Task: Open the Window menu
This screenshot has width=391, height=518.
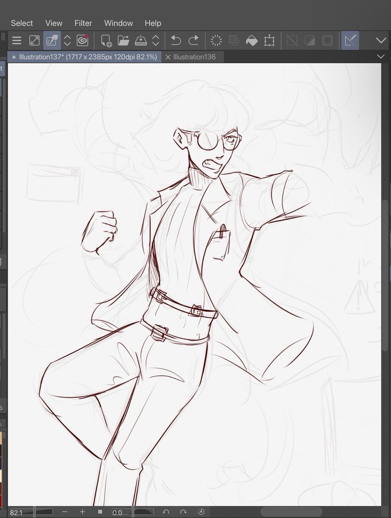Action: click(x=119, y=23)
